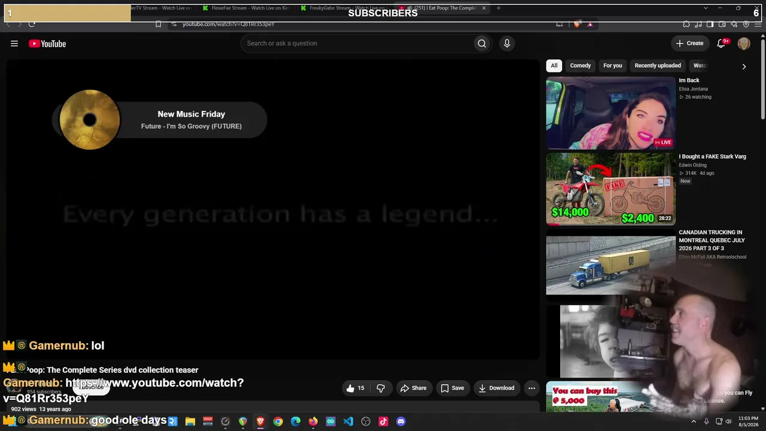Open File Explorer from the taskbar
This screenshot has height=431, width=766.
click(190, 421)
